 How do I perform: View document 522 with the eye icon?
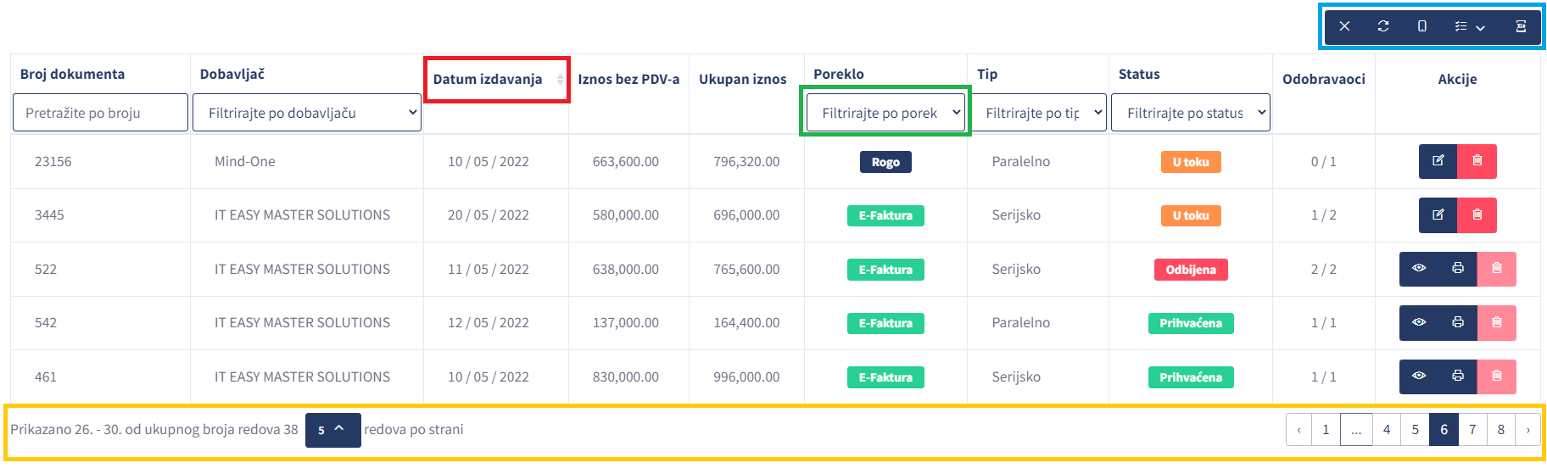1419,269
